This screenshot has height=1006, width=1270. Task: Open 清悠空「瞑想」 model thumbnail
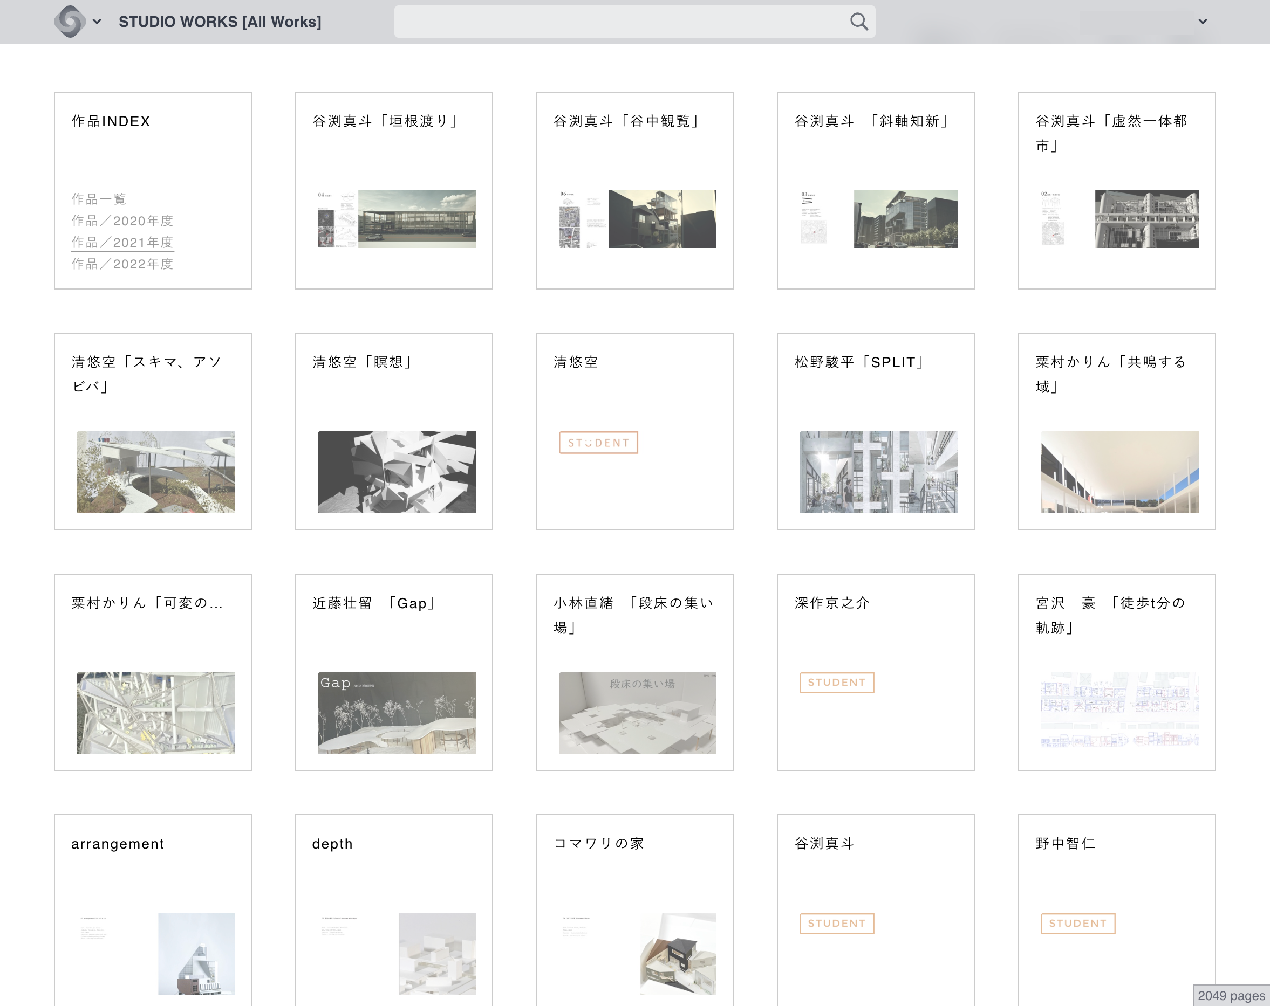397,472
